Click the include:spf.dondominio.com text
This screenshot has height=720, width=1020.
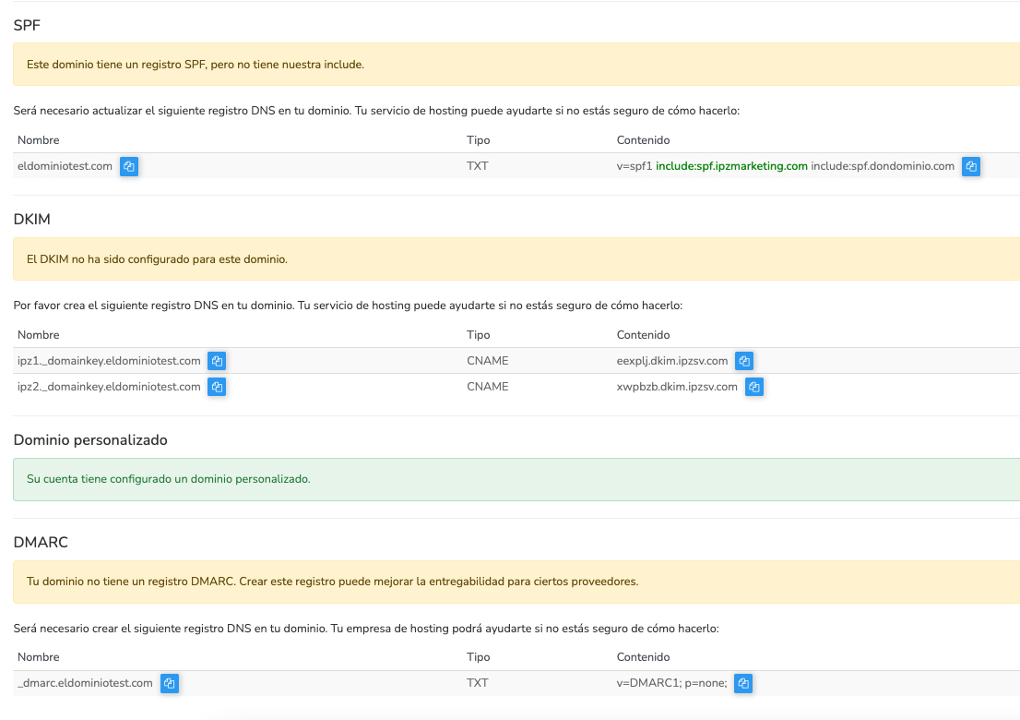pyautogui.click(x=883, y=166)
